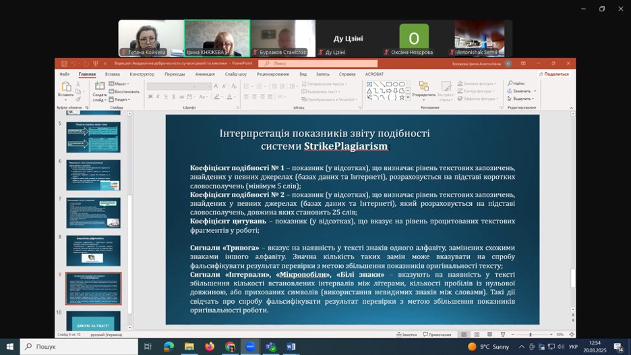Select slide 6 thumbnail in the panel
Viewport: 631px width, 355px height.
tap(93, 175)
